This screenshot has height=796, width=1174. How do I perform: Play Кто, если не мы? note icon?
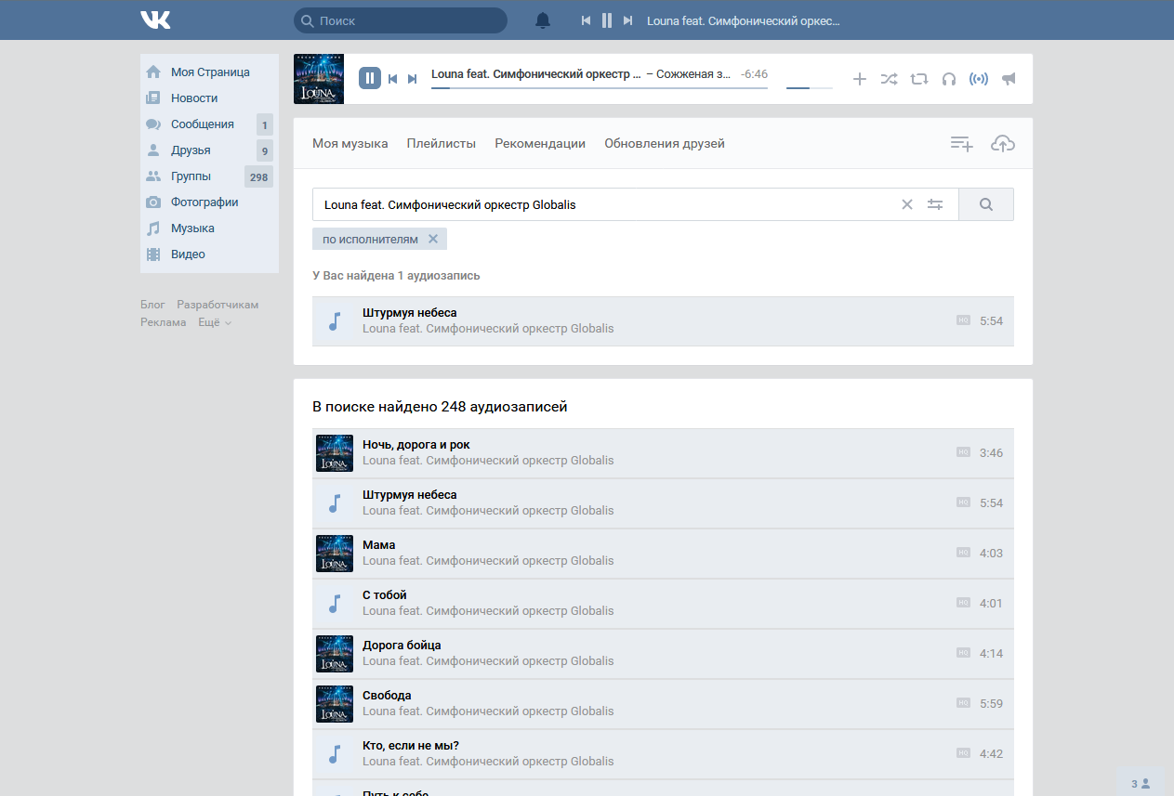(335, 754)
